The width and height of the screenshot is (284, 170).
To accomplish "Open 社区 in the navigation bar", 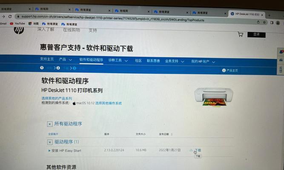I will click(x=138, y=61).
